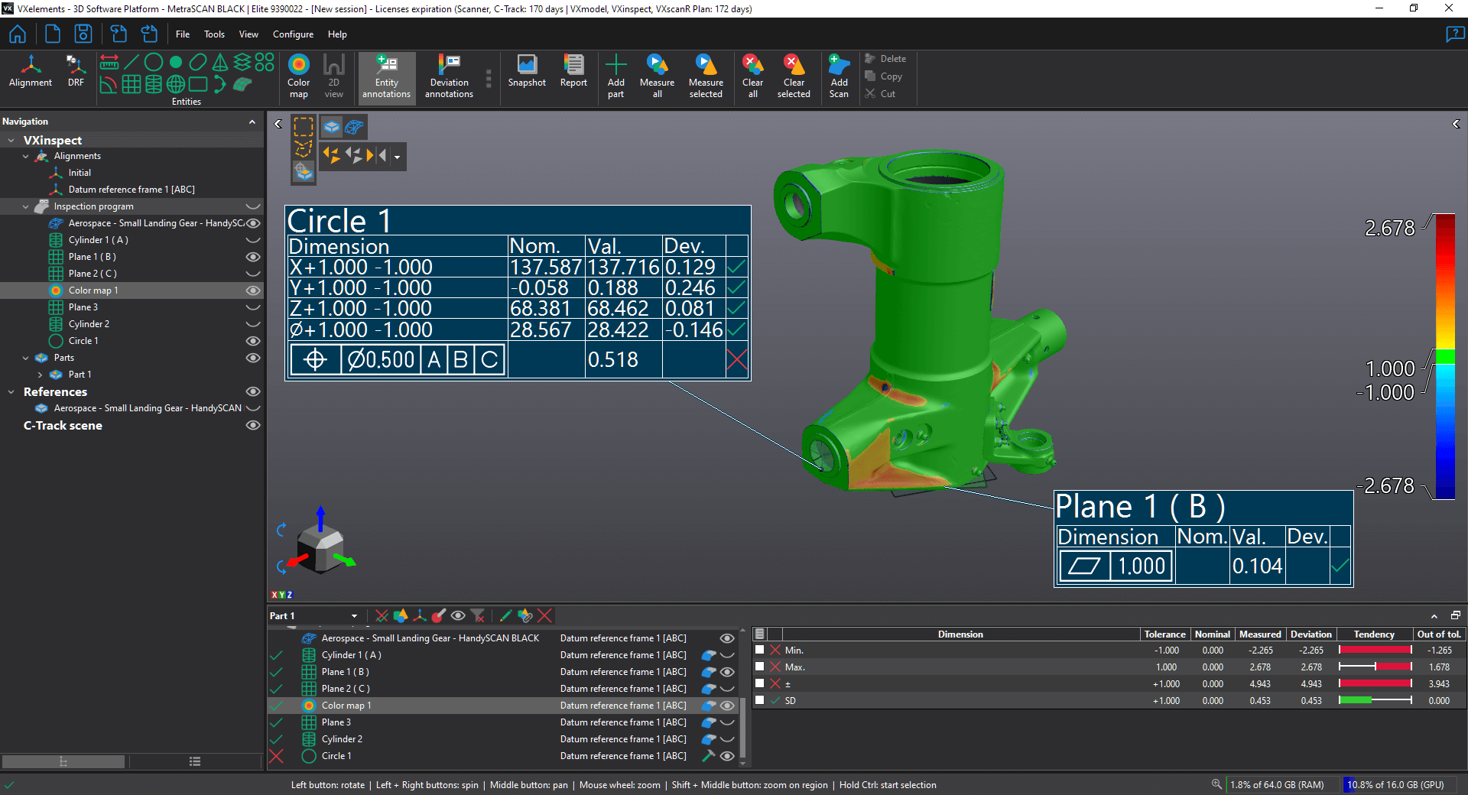Click the Measure all tool
This screenshot has width=1468, height=795.
point(657,74)
